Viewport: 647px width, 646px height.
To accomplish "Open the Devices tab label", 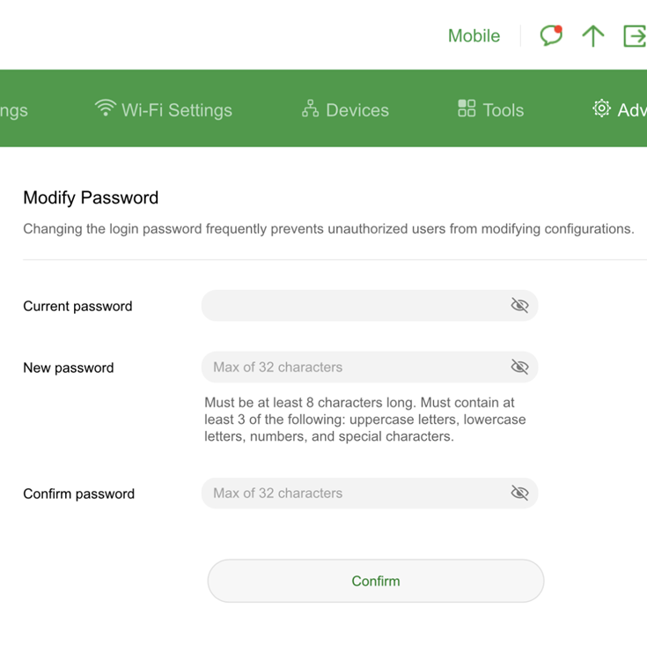I will [x=357, y=110].
